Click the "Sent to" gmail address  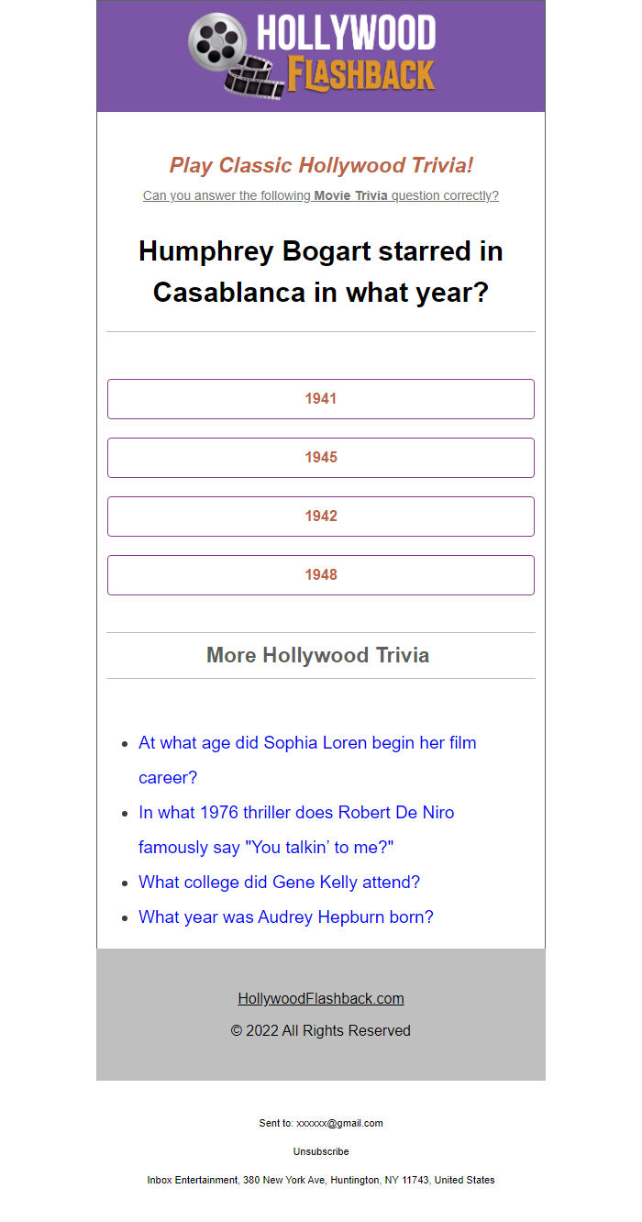point(339,1123)
